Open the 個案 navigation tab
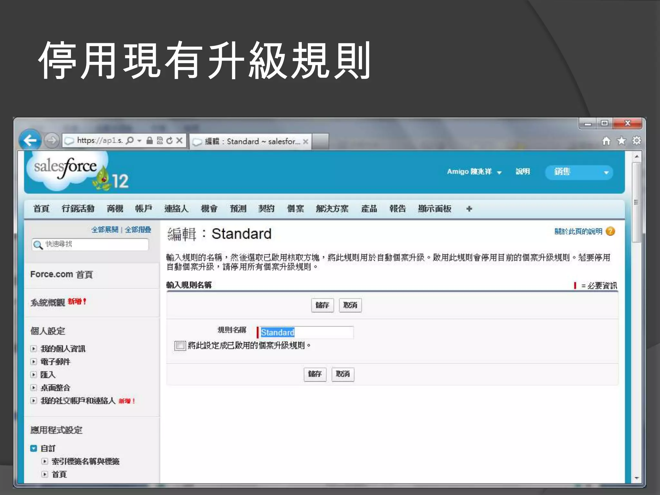Image resolution: width=660 pixels, height=495 pixels. [296, 209]
